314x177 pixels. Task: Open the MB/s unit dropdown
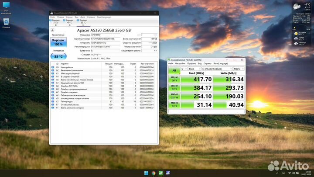(x=239, y=69)
